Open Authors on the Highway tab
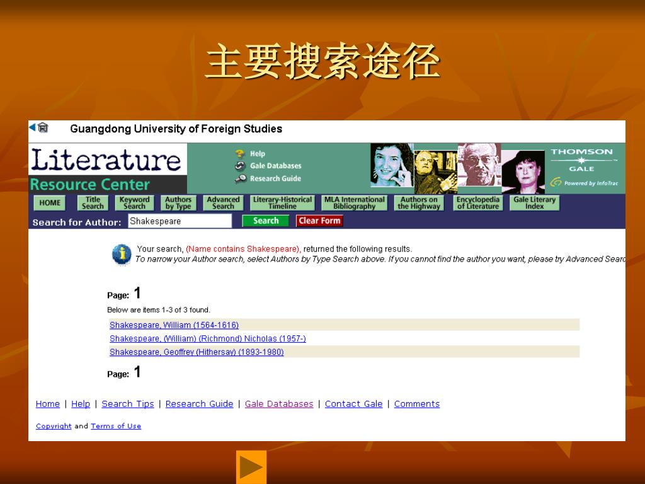Screen dimensions: 645x484 click(419, 203)
